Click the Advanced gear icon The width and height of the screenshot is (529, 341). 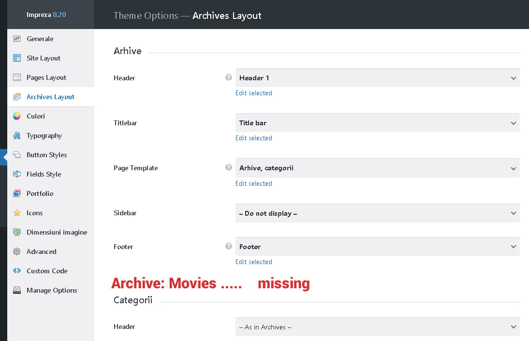(17, 252)
